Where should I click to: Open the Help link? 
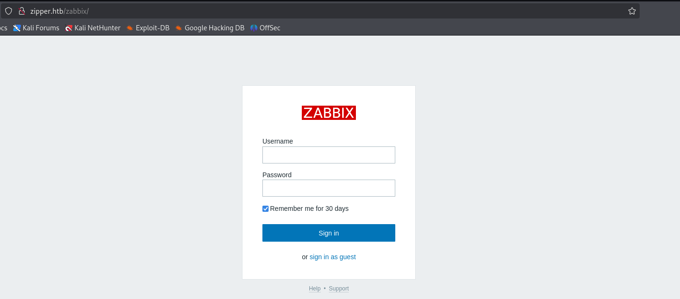click(315, 289)
